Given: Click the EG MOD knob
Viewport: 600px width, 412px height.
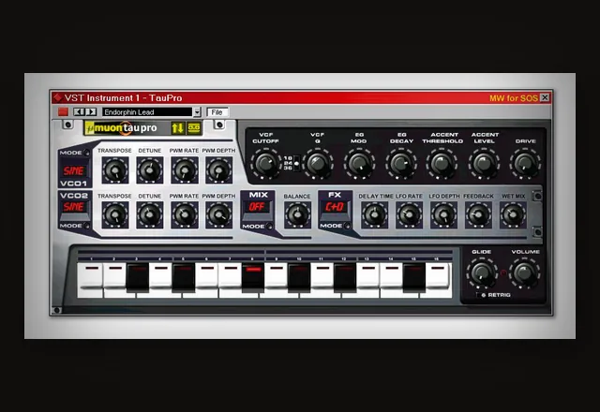Looking at the screenshot, I should [x=359, y=164].
